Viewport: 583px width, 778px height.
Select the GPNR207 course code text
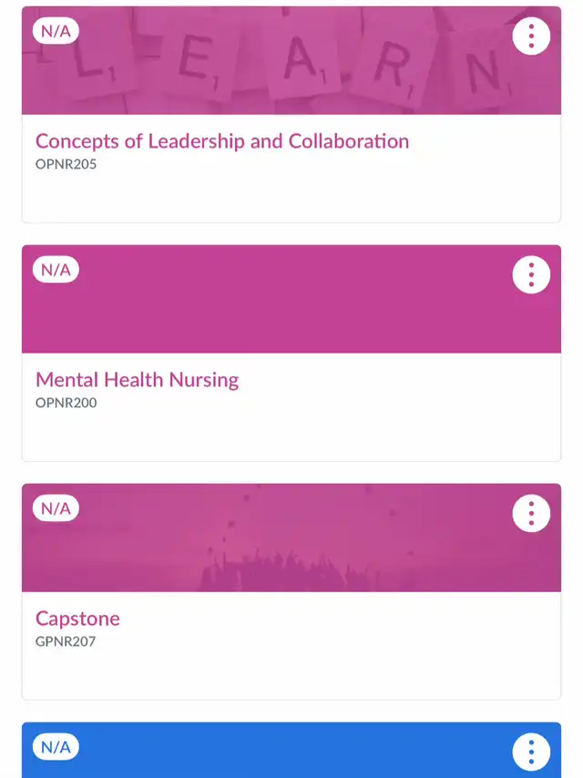[x=66, y=641]
